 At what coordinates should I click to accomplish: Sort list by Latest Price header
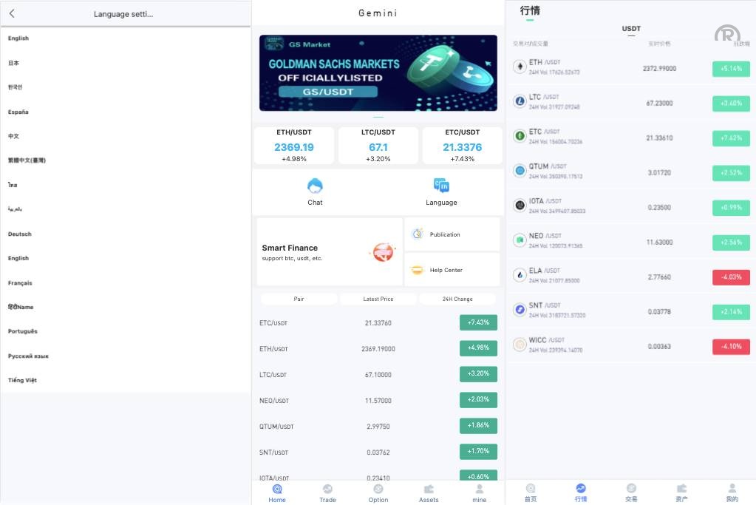point(378,299)
